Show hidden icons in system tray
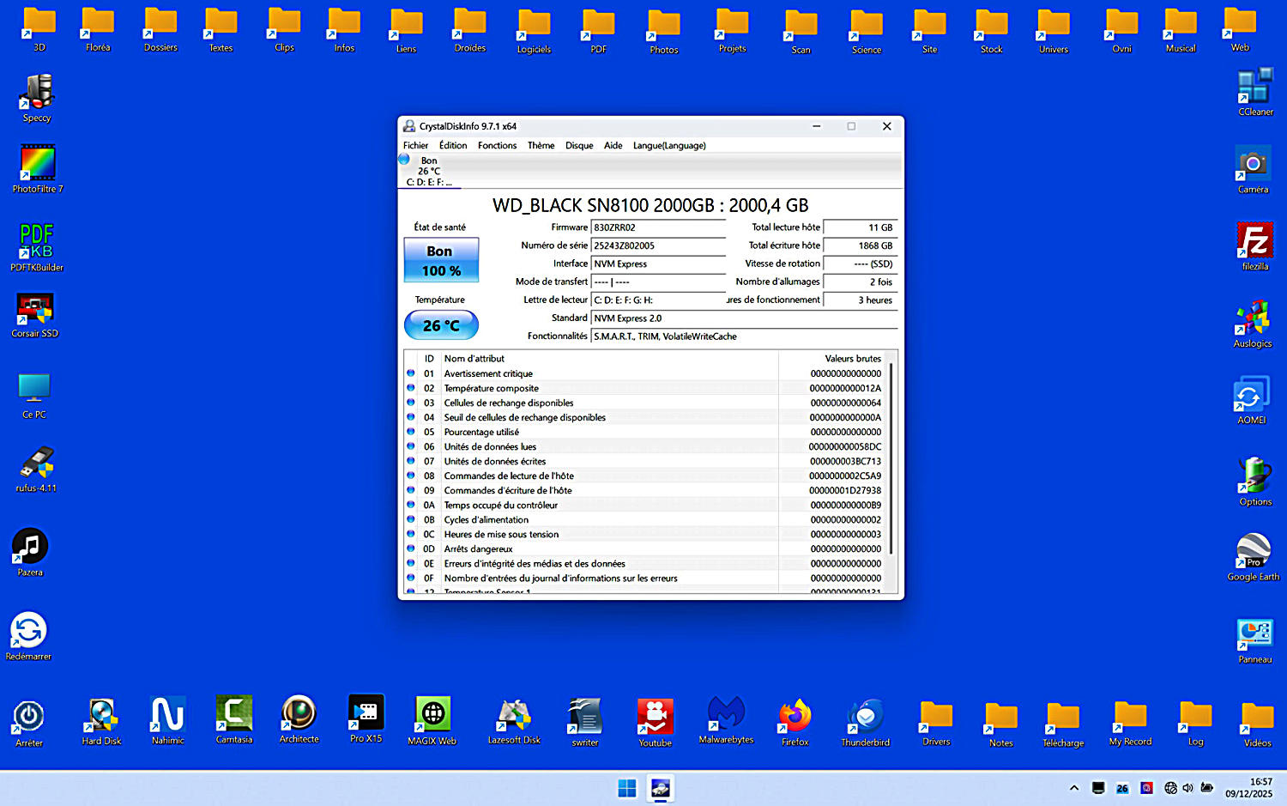The height and width of the screenshot is (806, 1287). click(x=1073, y=788)
